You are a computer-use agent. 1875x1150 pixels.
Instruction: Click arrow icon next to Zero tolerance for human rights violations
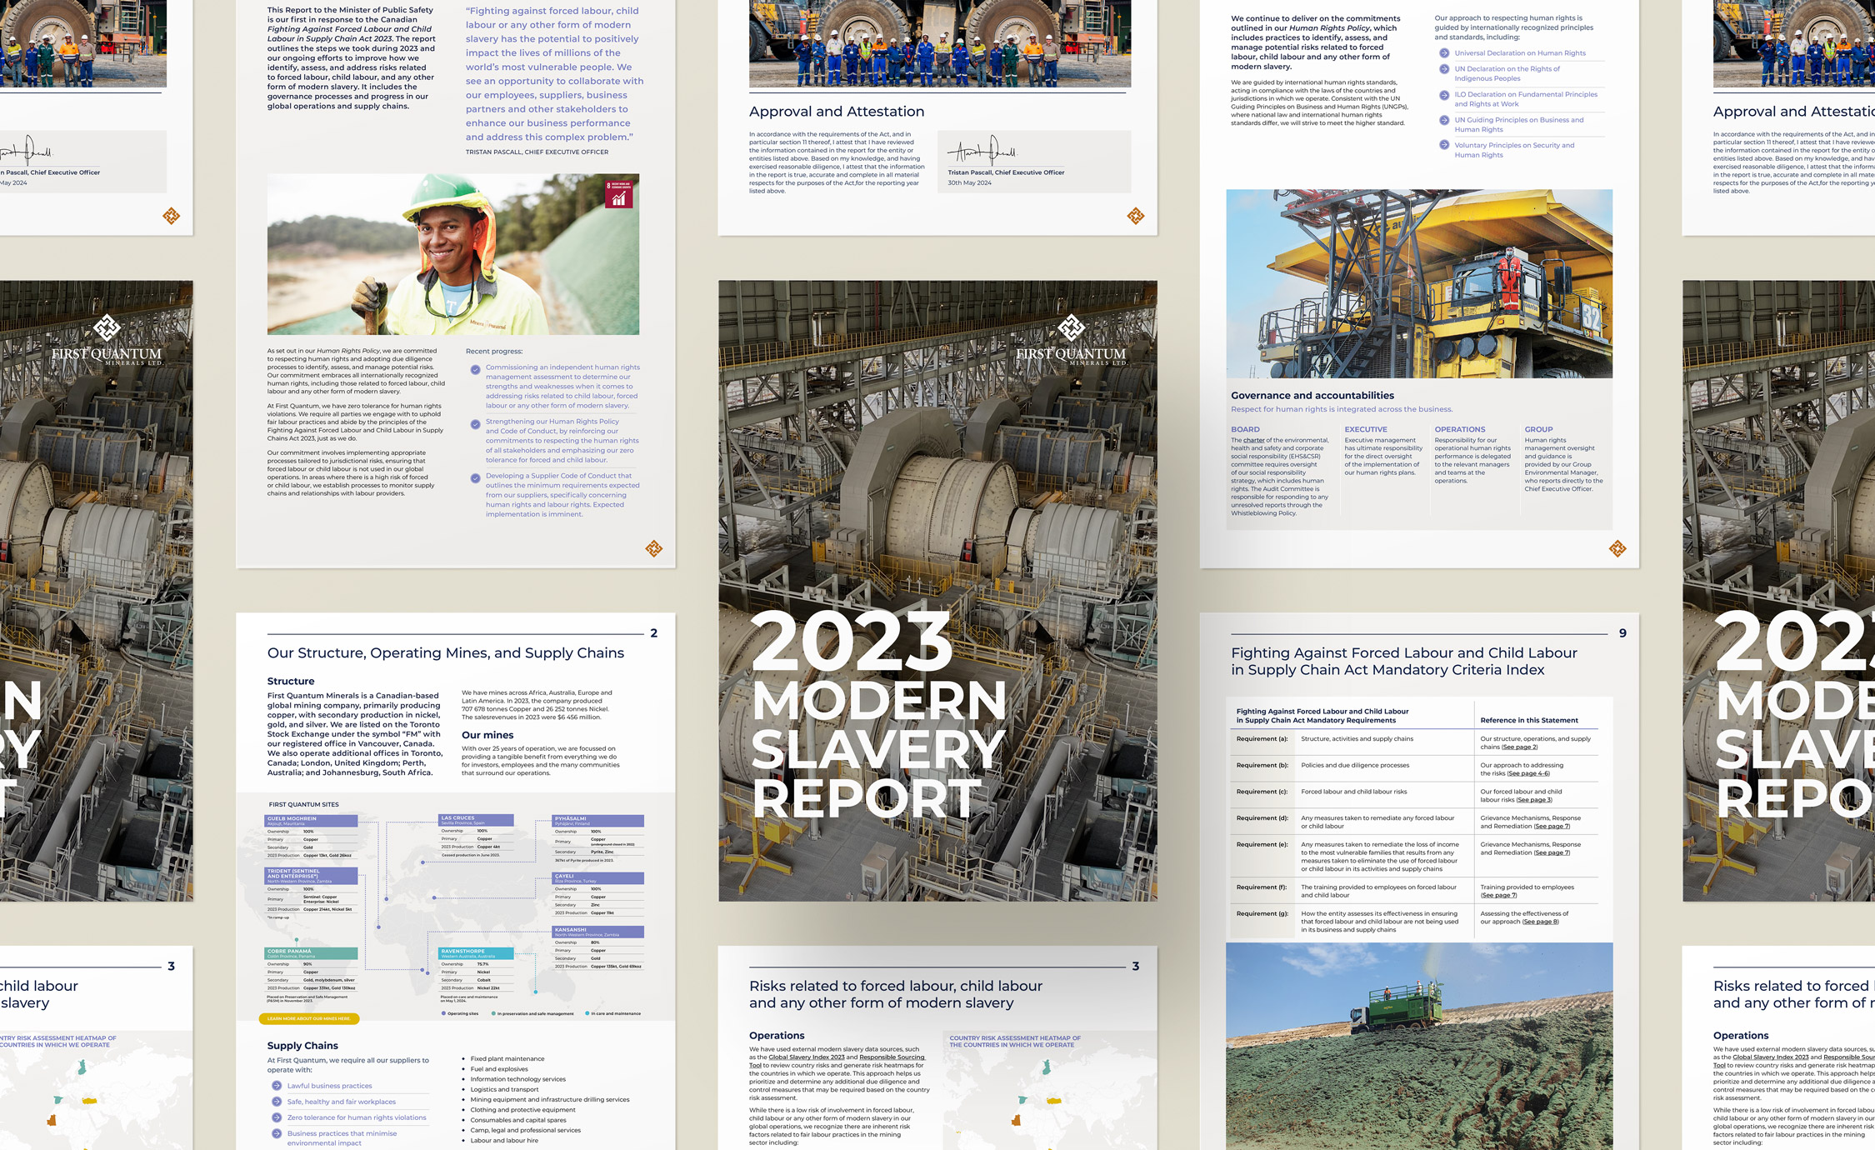[277, 1117]
